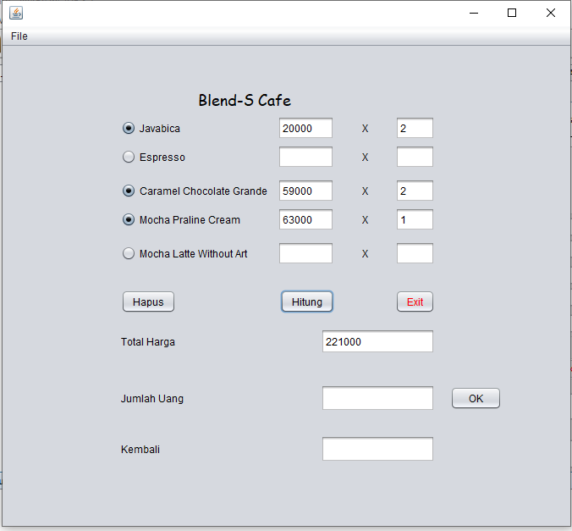This screenshot has height=531, width=572.
Task: Click the Hitung button to calculate
Action: (x=307, y=301)
